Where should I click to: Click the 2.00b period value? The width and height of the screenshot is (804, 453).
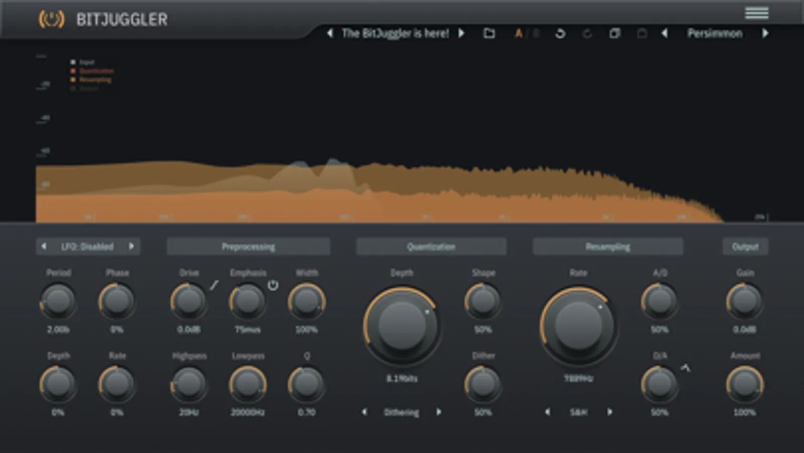coord(58,330)
